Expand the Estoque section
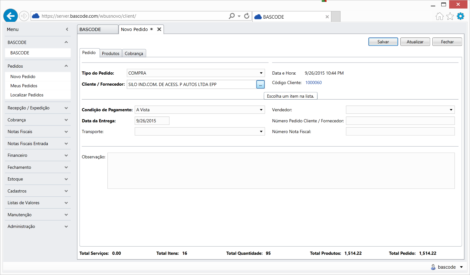The width and height of the screenshot is (470, 275). tap(66, 179)
